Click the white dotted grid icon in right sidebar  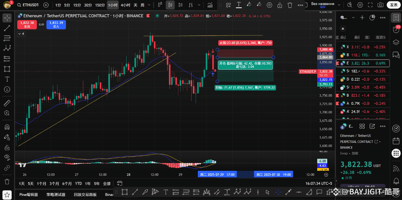point(396,154)
